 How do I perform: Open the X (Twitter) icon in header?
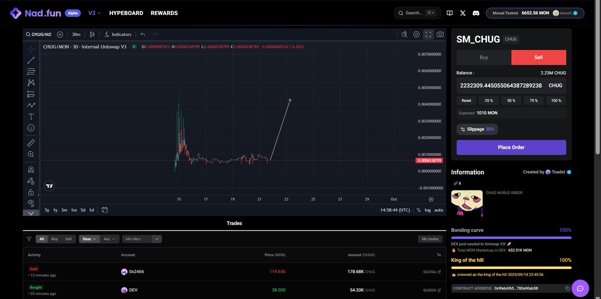[463, 13]
